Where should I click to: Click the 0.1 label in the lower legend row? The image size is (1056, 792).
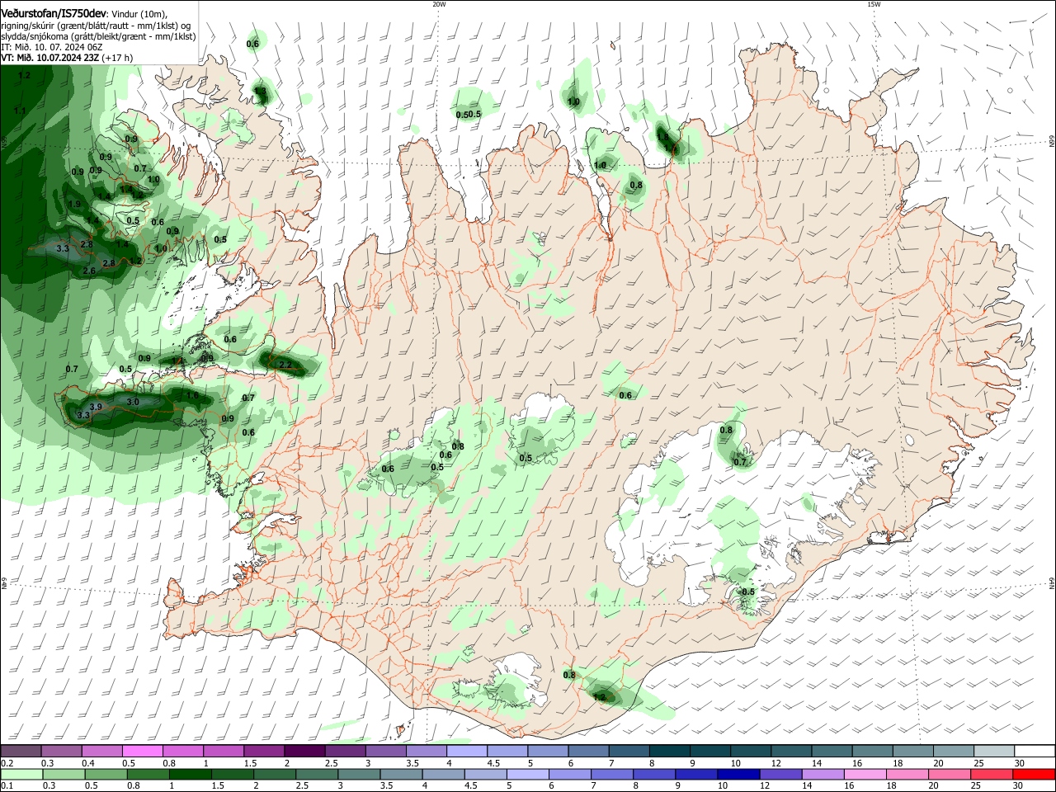tap(7, 786)
